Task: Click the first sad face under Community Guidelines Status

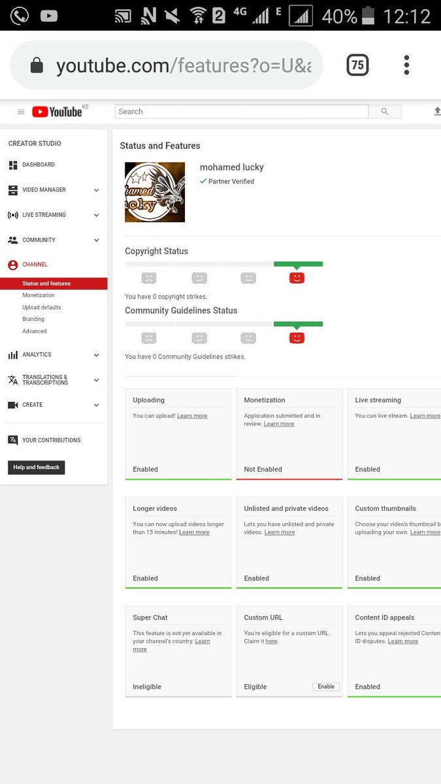Action: 149,338
